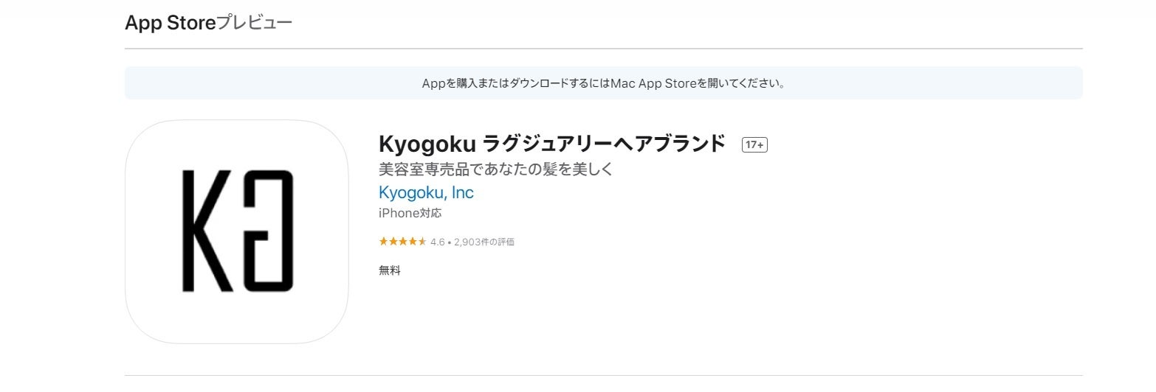Click the 17+ age rating badge

pos(754,144)
